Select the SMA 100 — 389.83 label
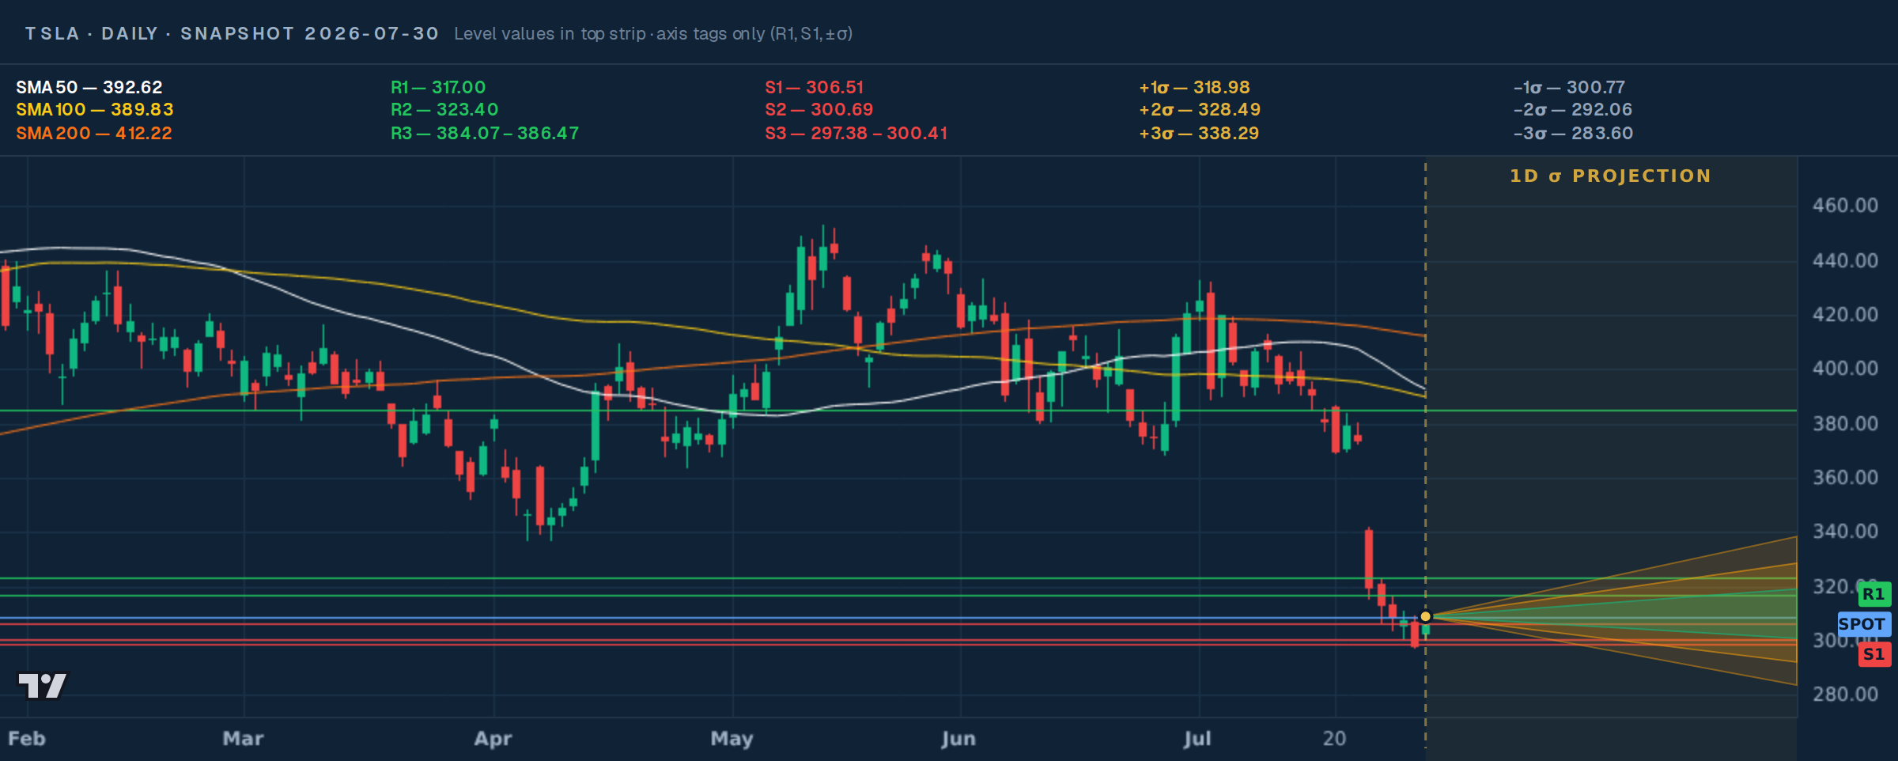This screenshot has width=1898, height=761. 95,109
